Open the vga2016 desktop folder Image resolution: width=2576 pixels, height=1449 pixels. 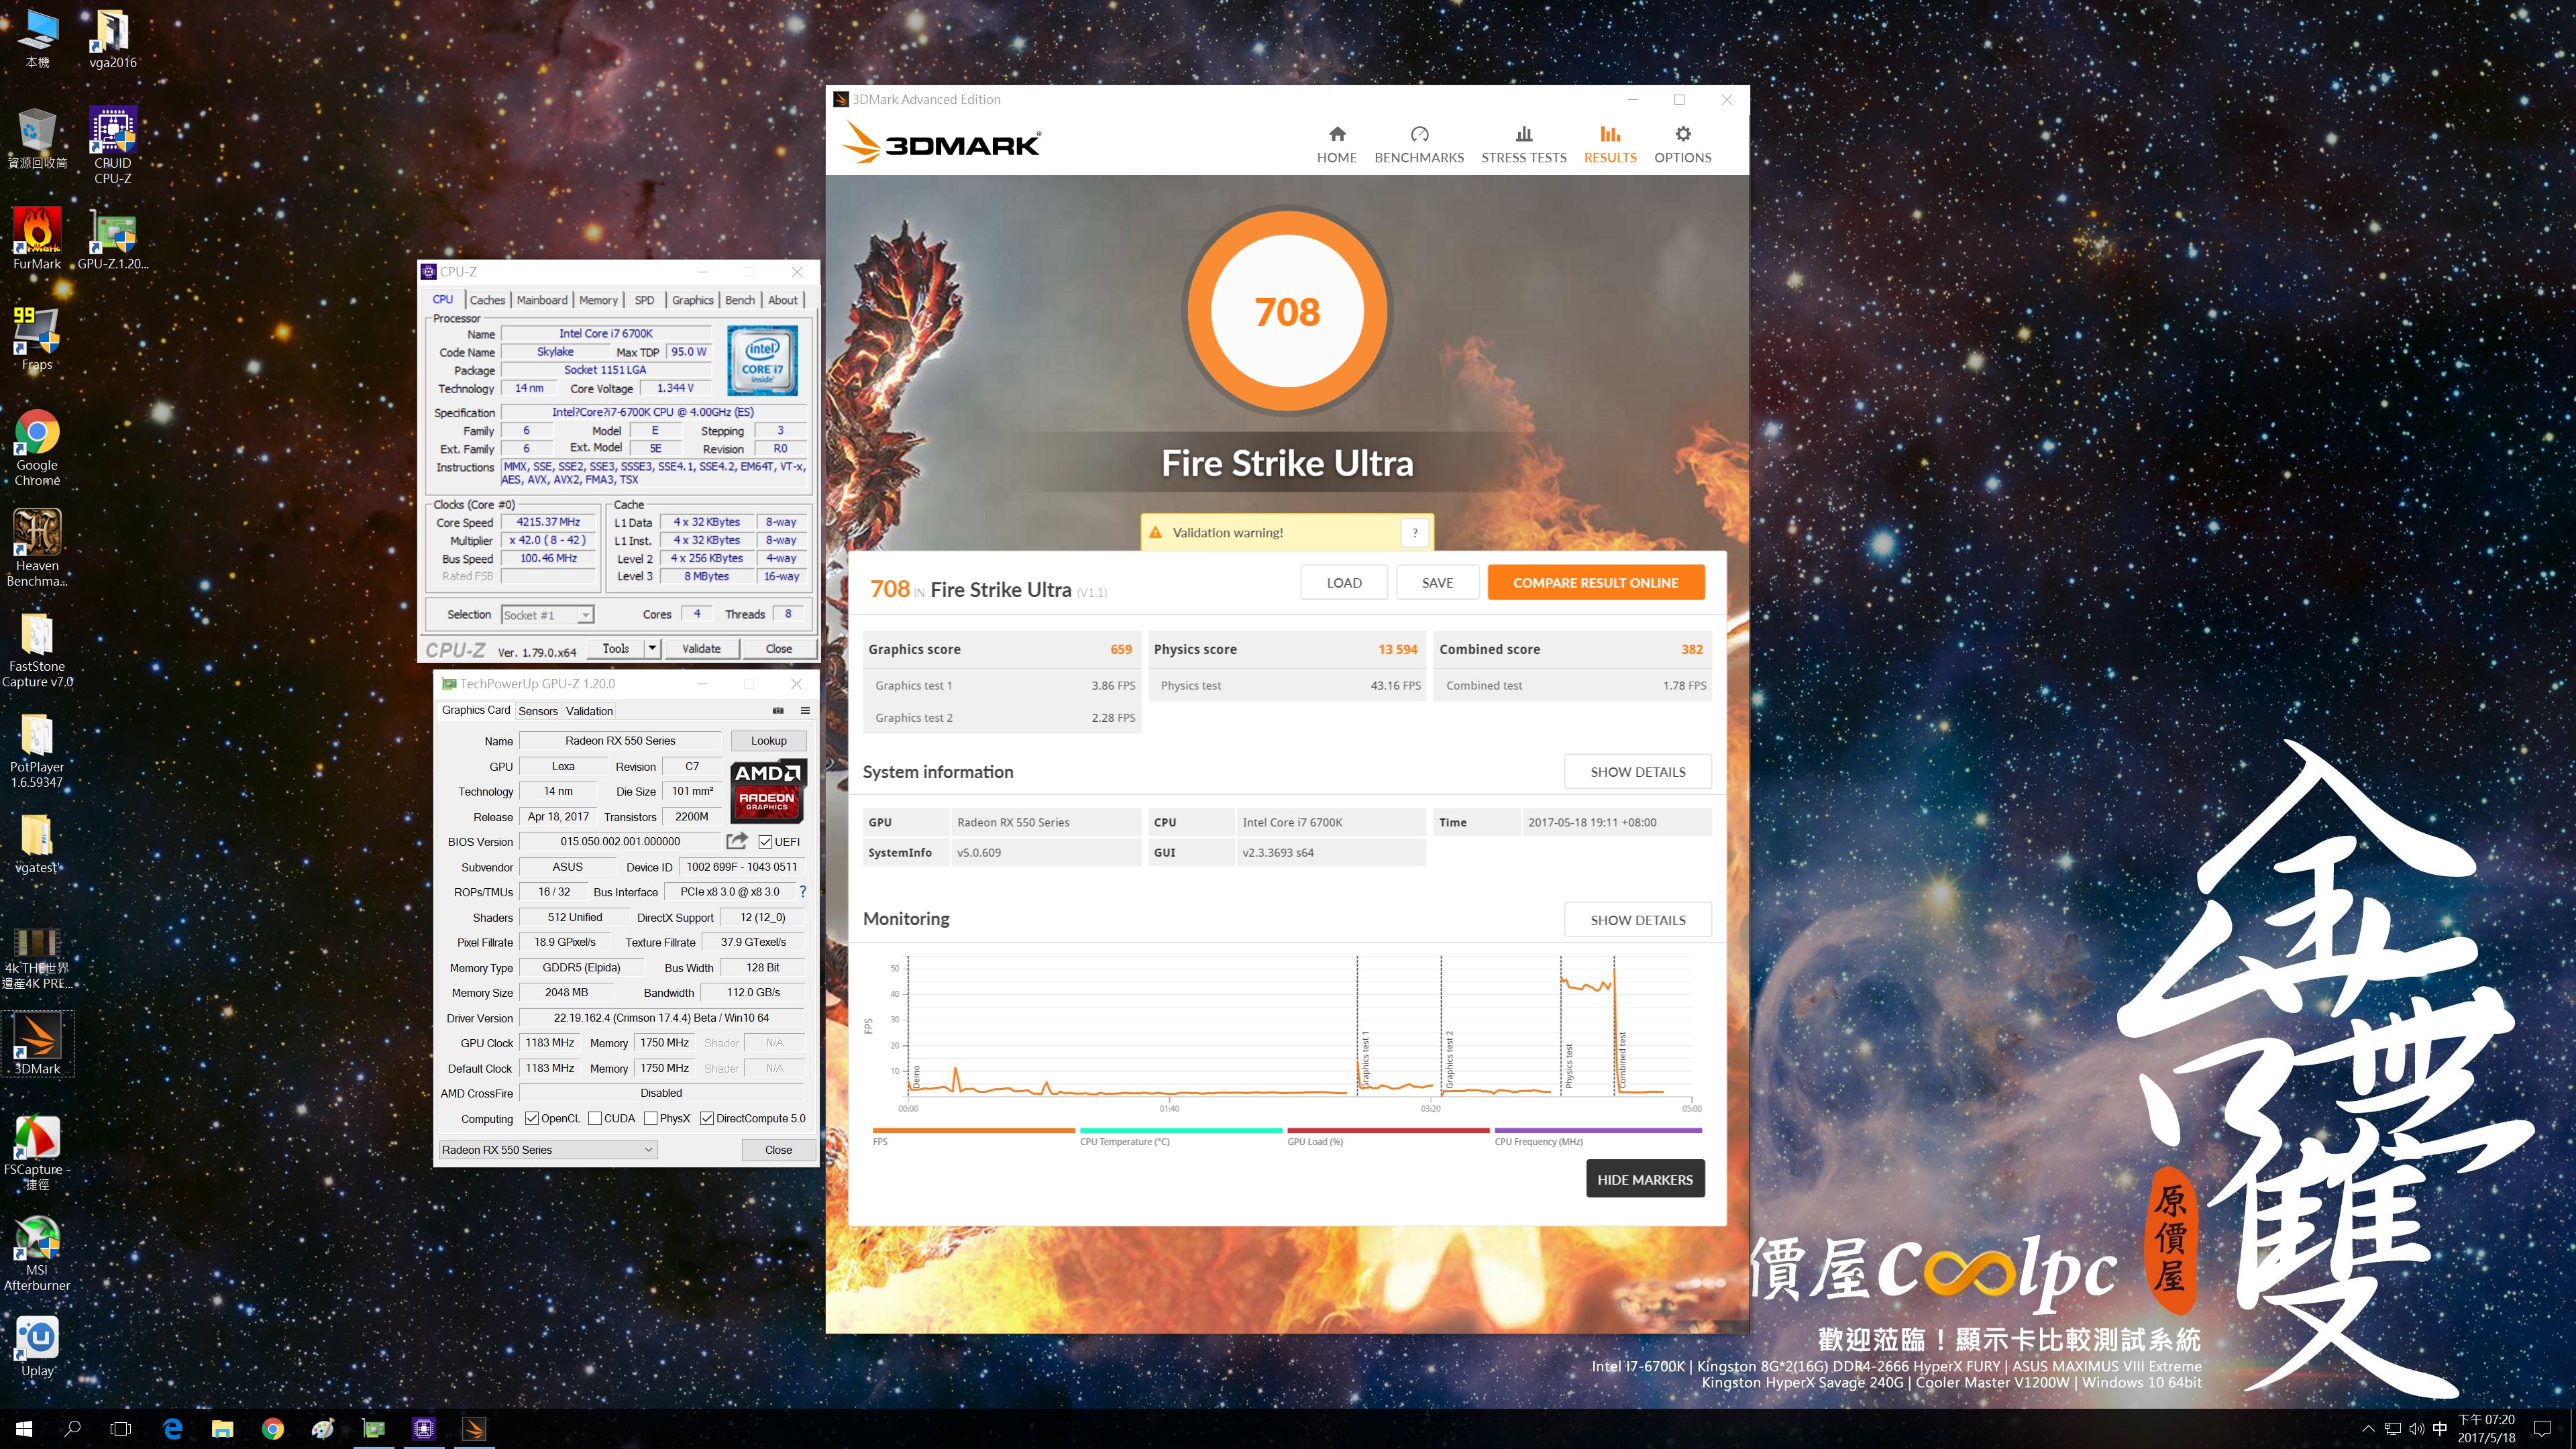coord(113,38)
